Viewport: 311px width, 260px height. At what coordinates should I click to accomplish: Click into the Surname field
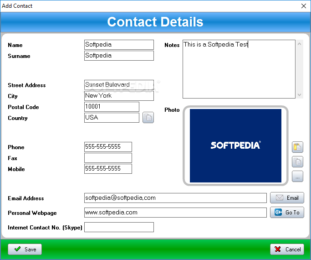(x=119, y=56)
